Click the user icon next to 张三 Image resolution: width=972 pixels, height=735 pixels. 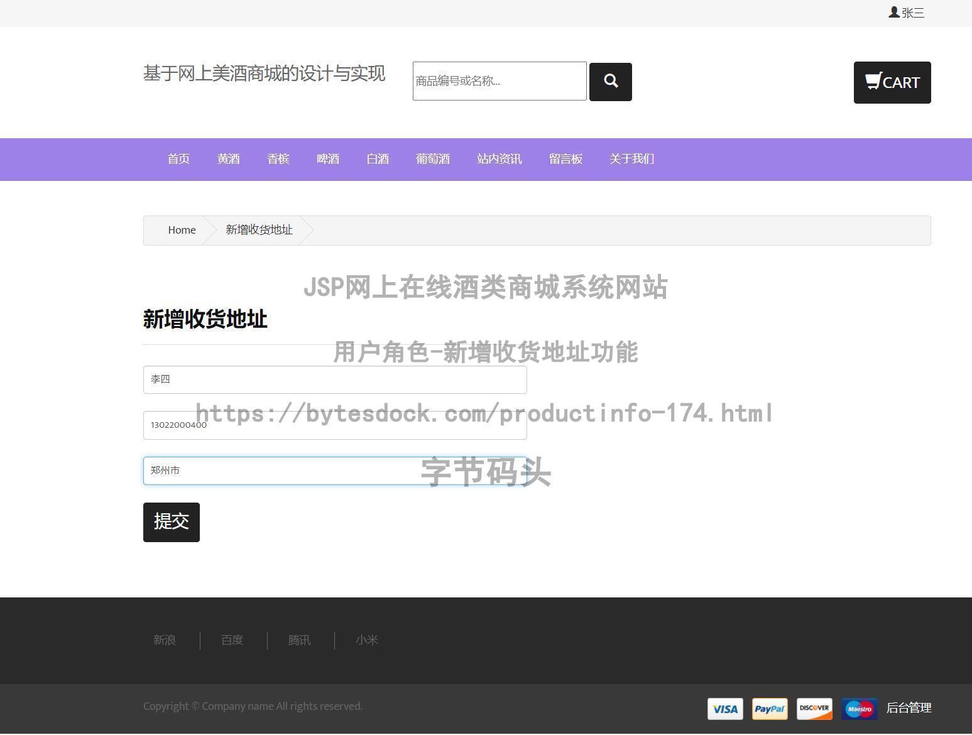(x=893, y=11)
